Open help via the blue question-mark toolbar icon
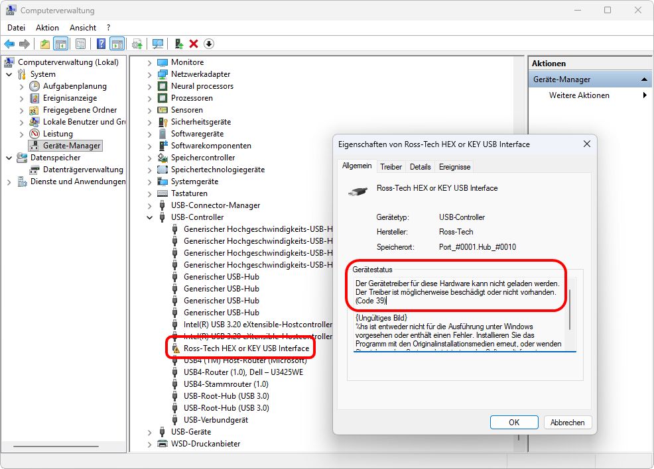 101,44
